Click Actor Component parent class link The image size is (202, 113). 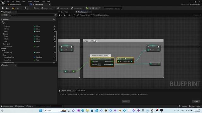(x=195, y=4)
